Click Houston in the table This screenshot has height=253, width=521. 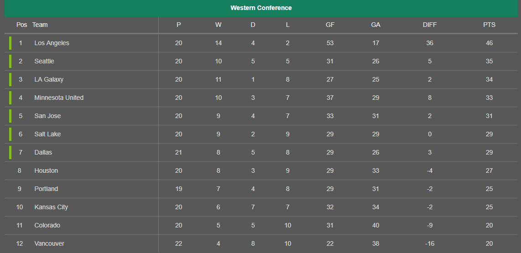click(x=46, y=170)
